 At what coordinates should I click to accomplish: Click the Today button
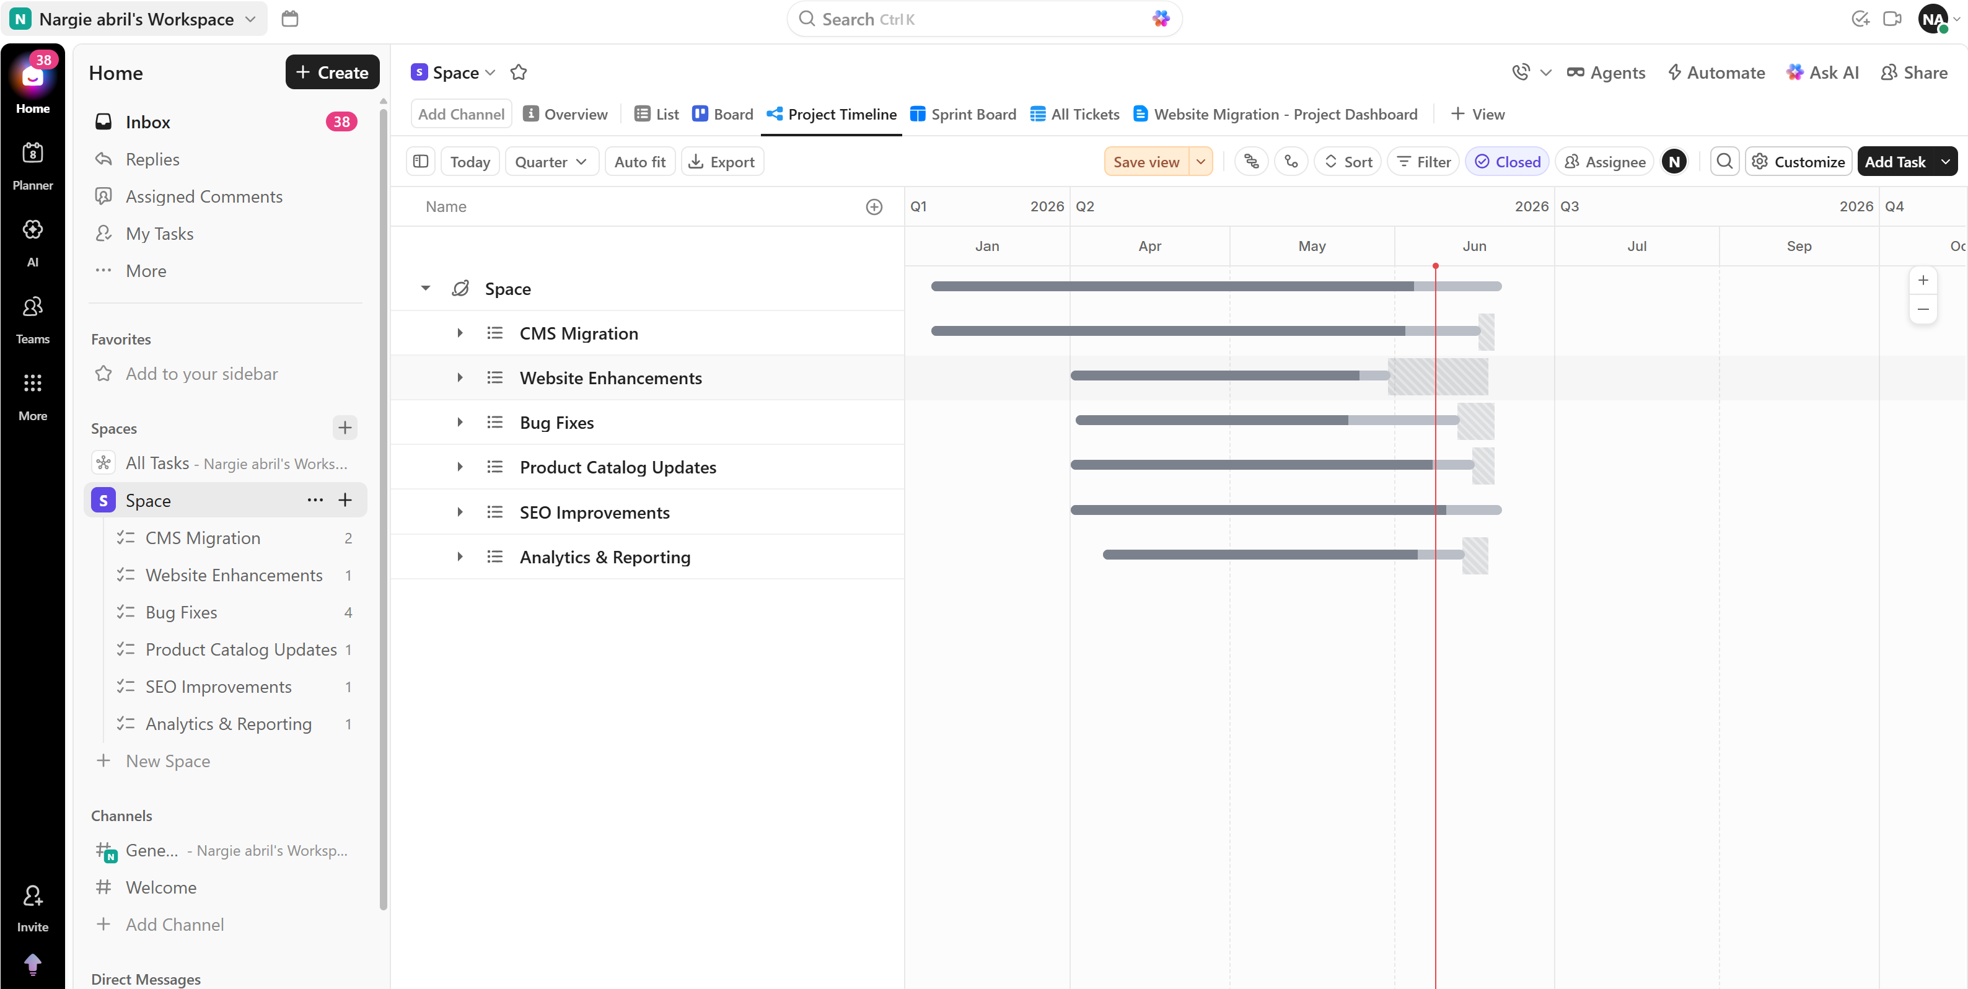point(470,161)
